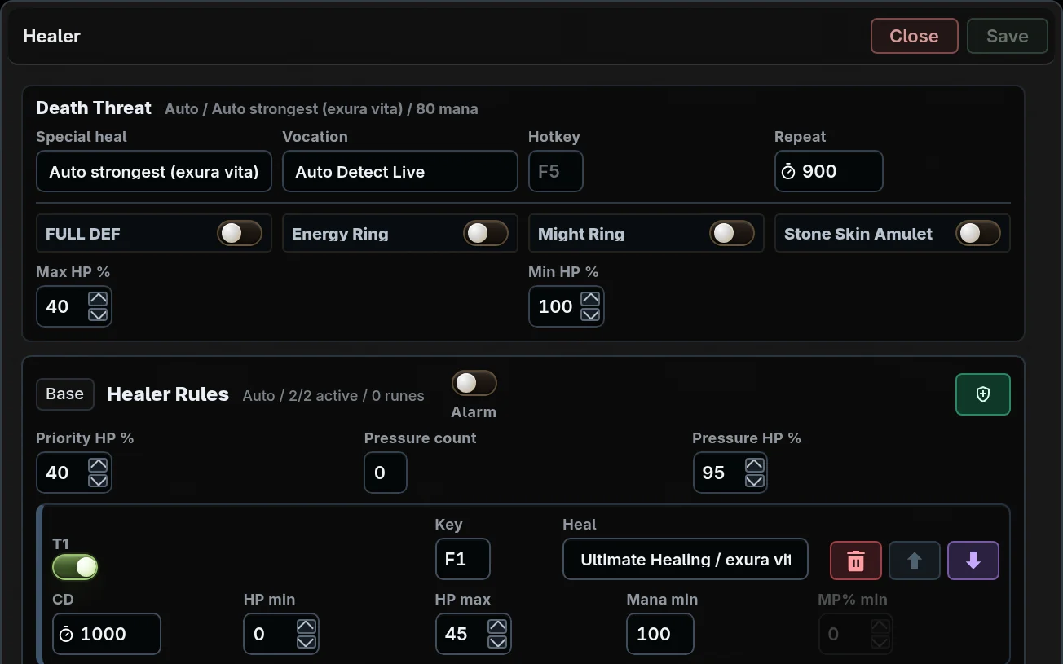
Task: Increase Priority HP % value
Action: point(98,465)
